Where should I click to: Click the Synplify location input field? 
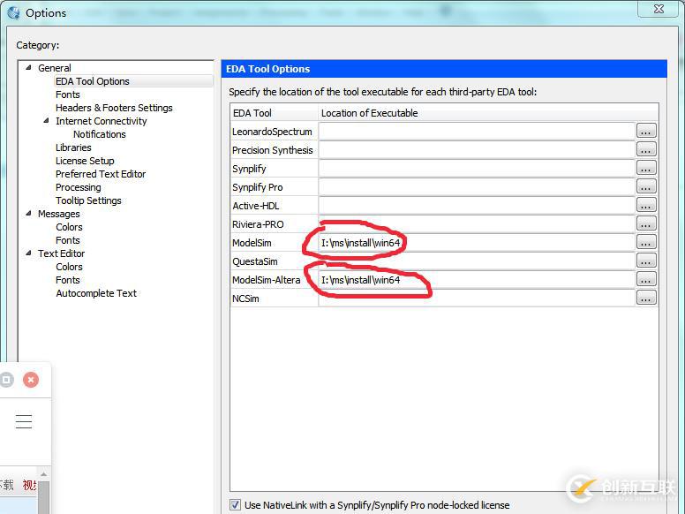(477, 169)
